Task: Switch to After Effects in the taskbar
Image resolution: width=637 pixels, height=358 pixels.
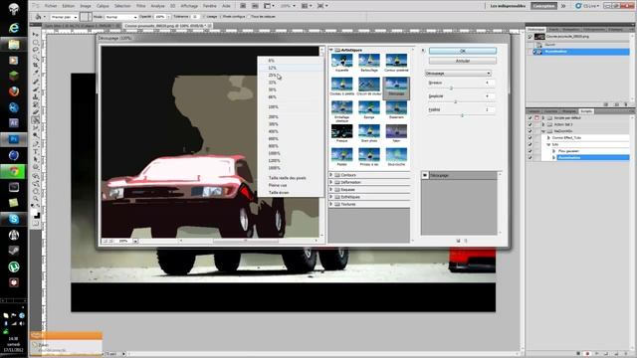Action: click(14, 123)
